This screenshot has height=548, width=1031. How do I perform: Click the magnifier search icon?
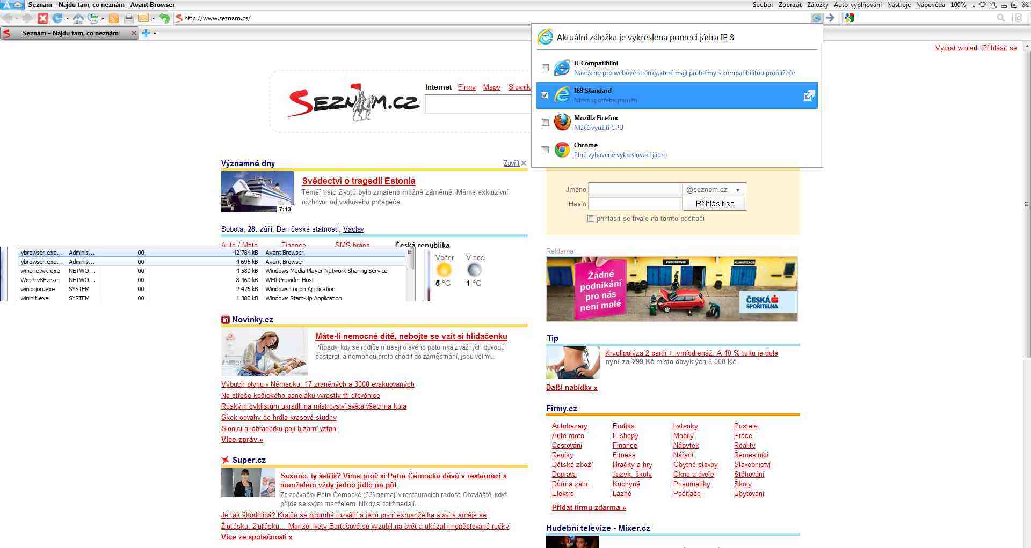click(x=1001, y=18)
